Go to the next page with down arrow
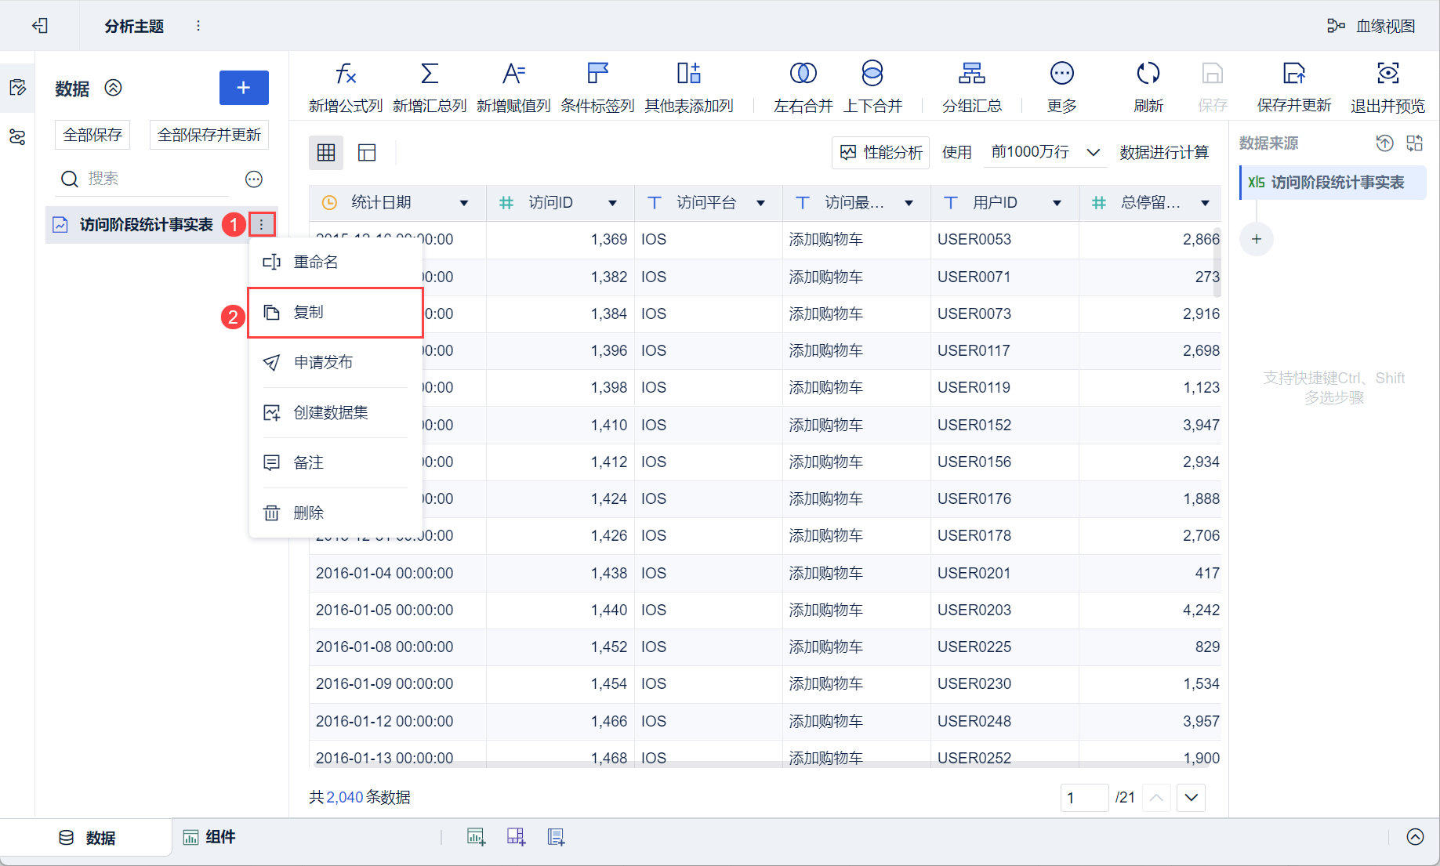1440x866 pixels. pyautogui.click(x=1192, y=798)
